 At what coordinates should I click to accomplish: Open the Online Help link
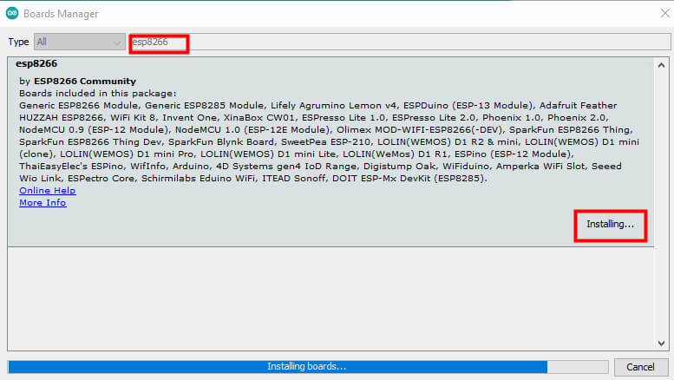[x=48, y=190]
